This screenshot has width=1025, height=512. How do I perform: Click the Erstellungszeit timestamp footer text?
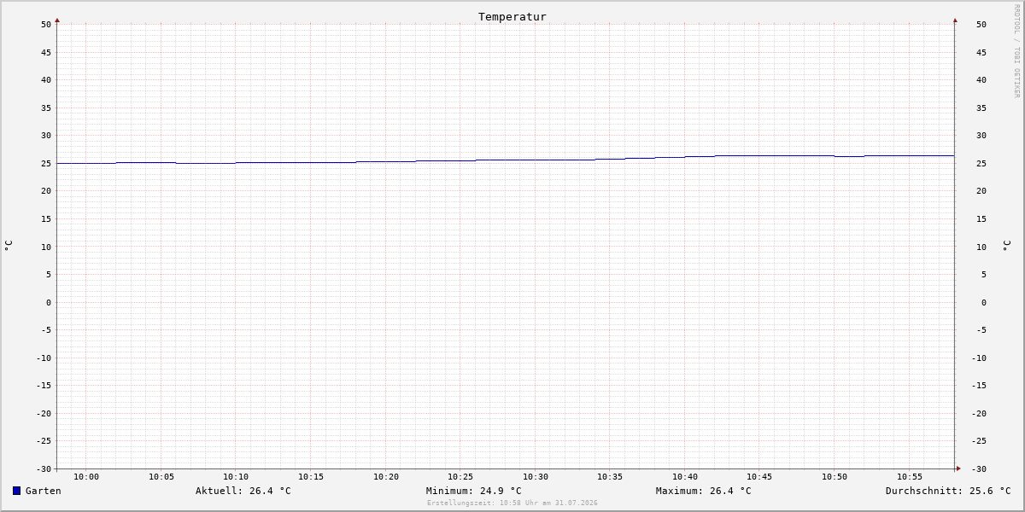512,503
